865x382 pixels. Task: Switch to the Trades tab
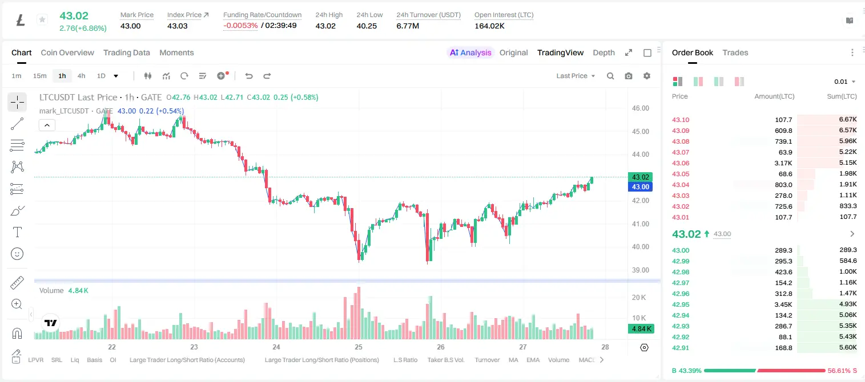(x=735, y=52)
